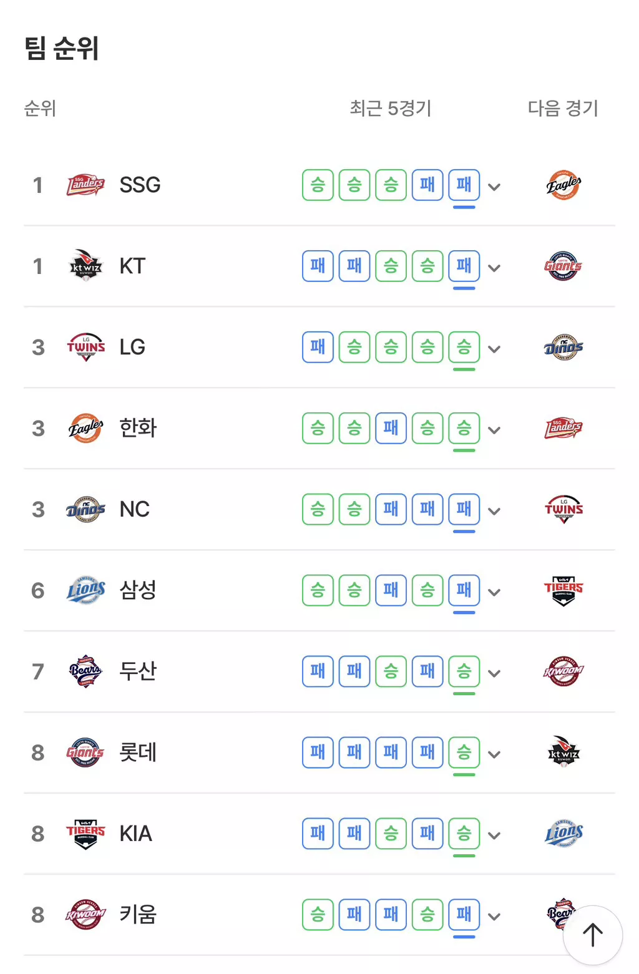Expand 한화 recent five games details
This screenshot has height=974, width=639.
pos(494,430)
